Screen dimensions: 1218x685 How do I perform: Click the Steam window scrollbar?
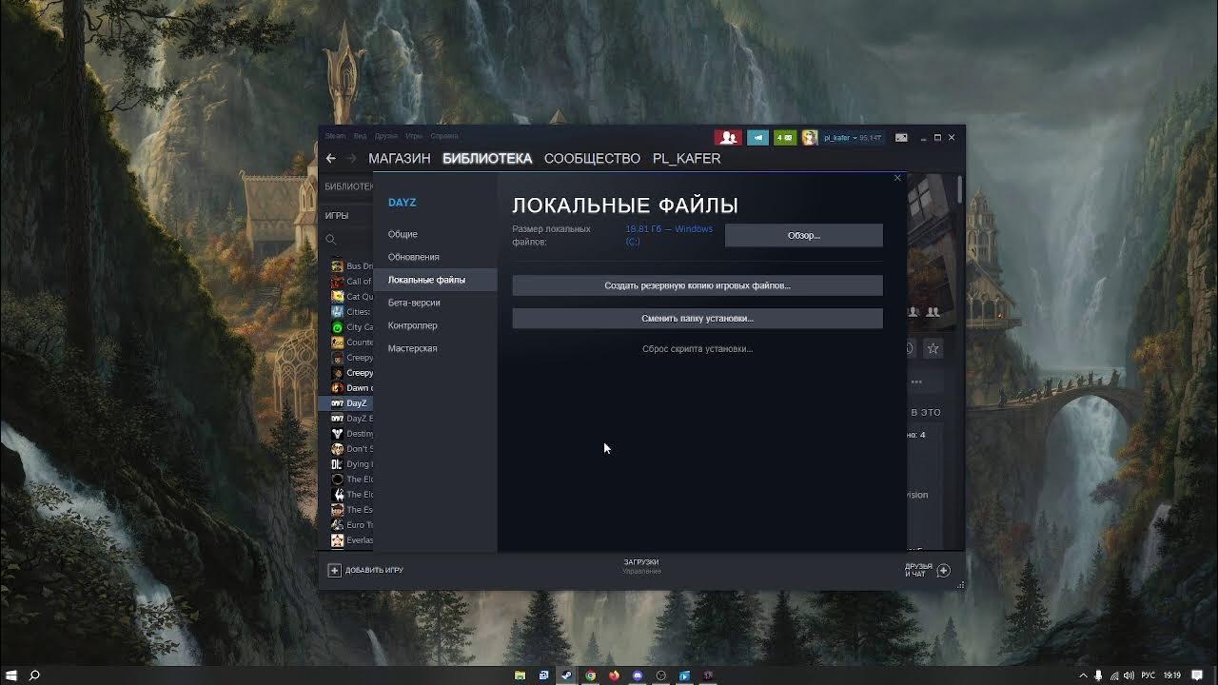pos(960,188)
